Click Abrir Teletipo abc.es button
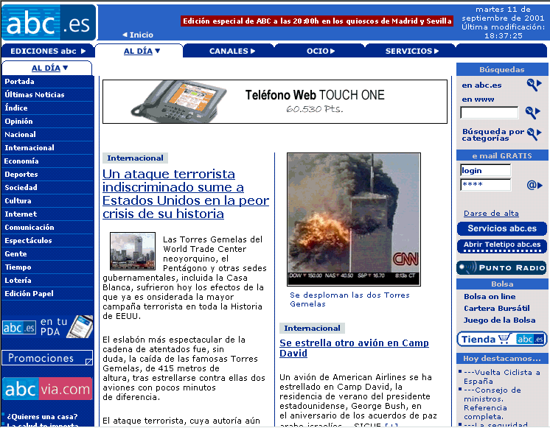 [501, 246]
